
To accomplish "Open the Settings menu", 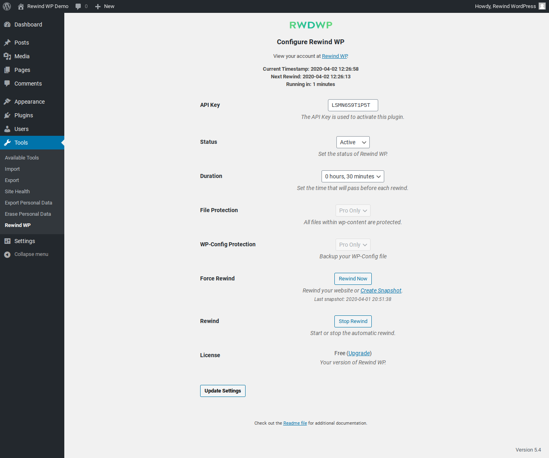I will point(32,241).
